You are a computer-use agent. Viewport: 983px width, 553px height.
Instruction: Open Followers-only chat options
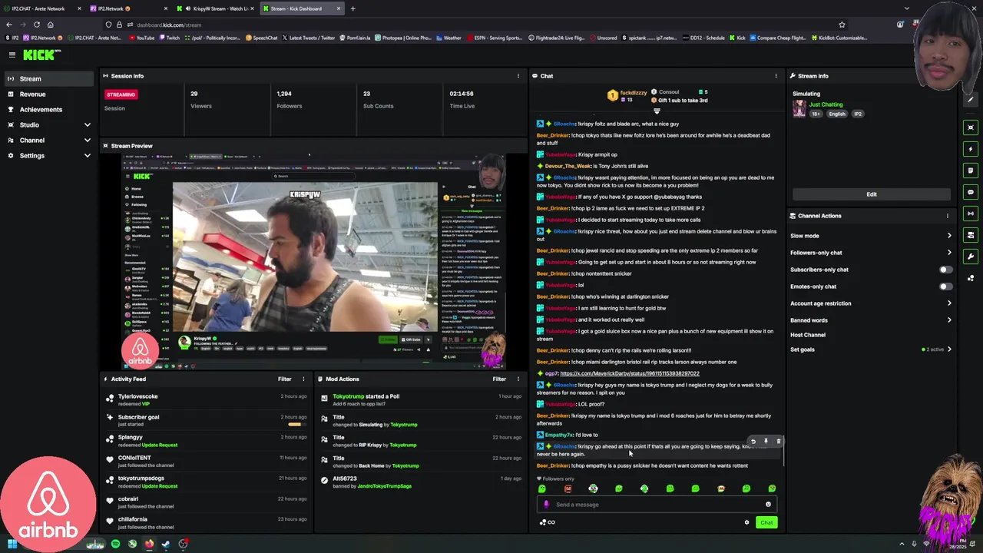871,253
